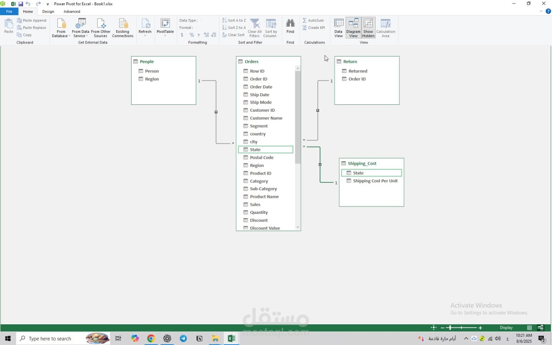Click the Copy icon in Clipboard
Viewport: 552px width, 345px height.
(x=19, y=35)
